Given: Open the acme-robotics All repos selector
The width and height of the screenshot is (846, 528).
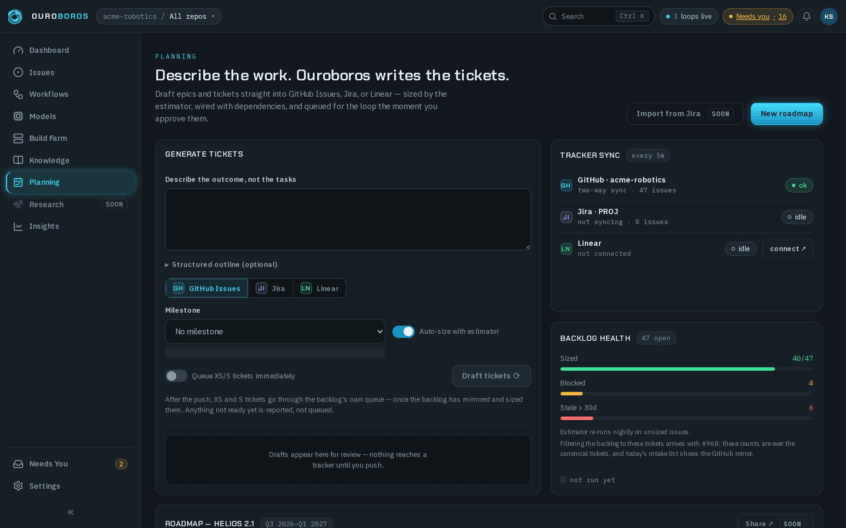Looking at the screenshot, I should [x=159, y=16].
